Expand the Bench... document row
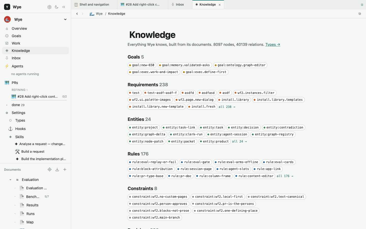Viewport: 366px width, 229px height. click(15, 197)
